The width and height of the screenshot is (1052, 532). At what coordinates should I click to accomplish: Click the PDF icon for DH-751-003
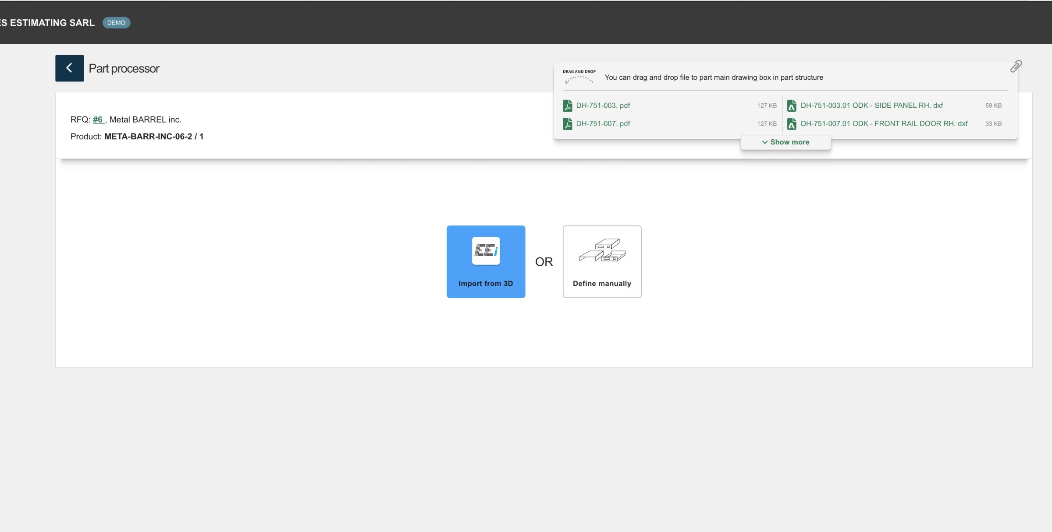pos(567,106)
